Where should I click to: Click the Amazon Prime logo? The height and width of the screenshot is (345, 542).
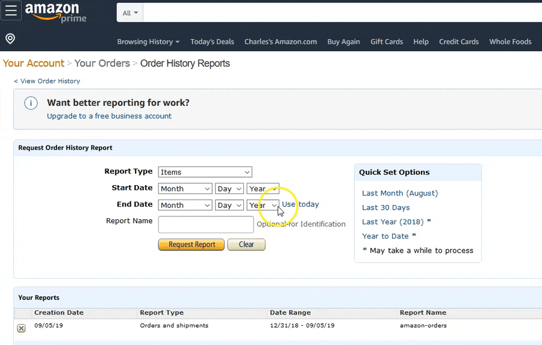55,12
